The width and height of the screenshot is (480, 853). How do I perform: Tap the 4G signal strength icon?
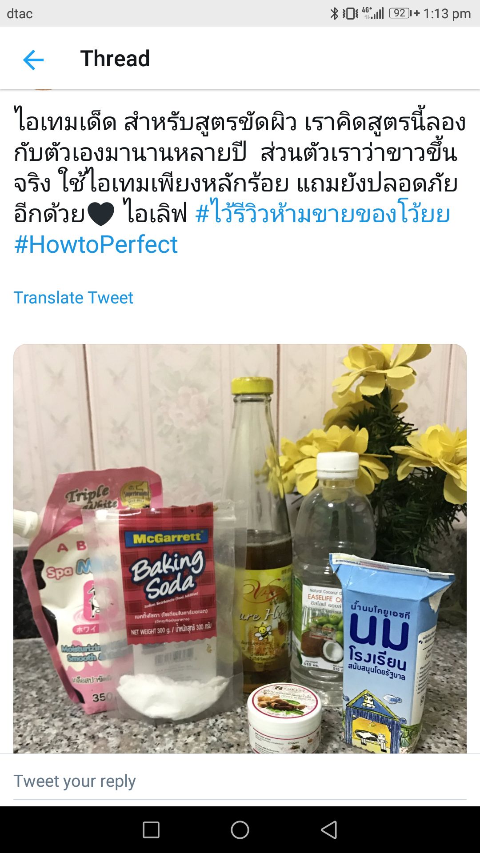(x=373, y=13)
